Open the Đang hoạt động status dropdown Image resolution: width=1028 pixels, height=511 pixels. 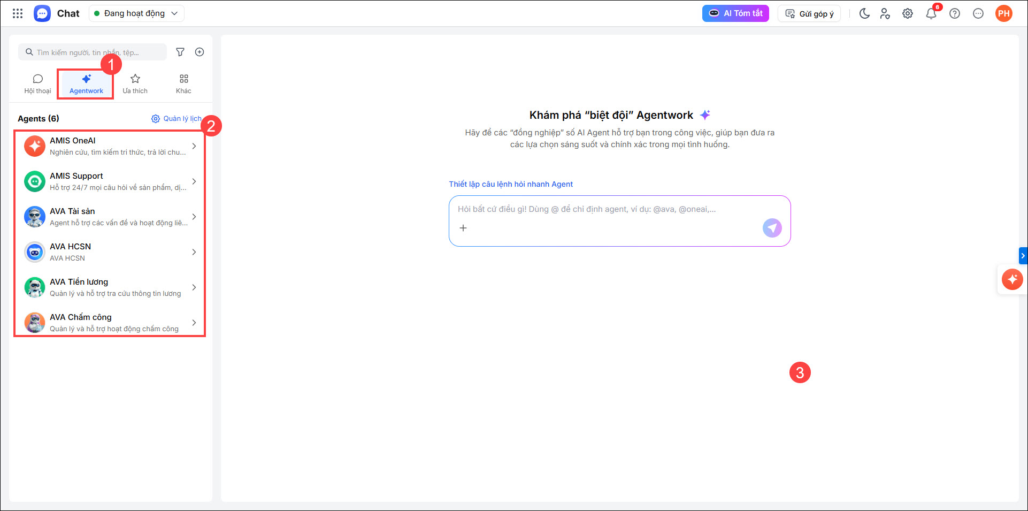tap(136, 13)
